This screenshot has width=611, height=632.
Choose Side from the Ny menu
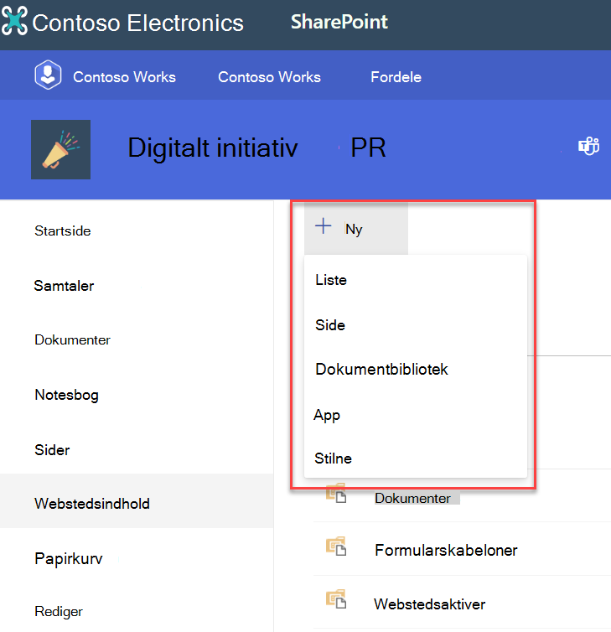click(x=416, y=325)
